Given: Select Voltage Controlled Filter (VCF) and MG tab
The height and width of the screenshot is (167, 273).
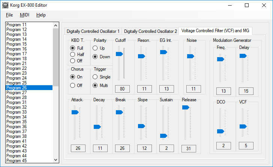Looking at the screenshot, I should [215, 31].
